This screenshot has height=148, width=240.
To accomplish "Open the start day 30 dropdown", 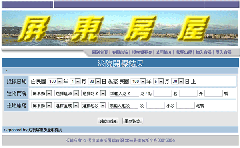I will tap(94, 82).
